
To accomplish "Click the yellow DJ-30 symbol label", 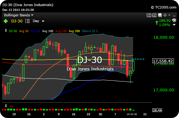I will [x=17, y=21].
